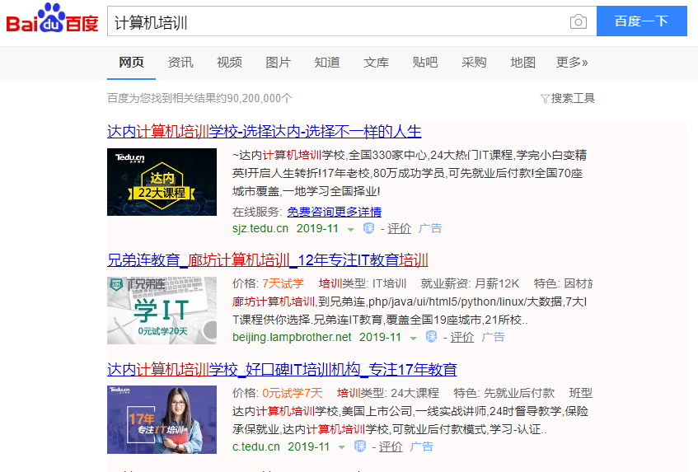
Task: Open 免费咨询更多详情 link
Action: tap(335, 213)
